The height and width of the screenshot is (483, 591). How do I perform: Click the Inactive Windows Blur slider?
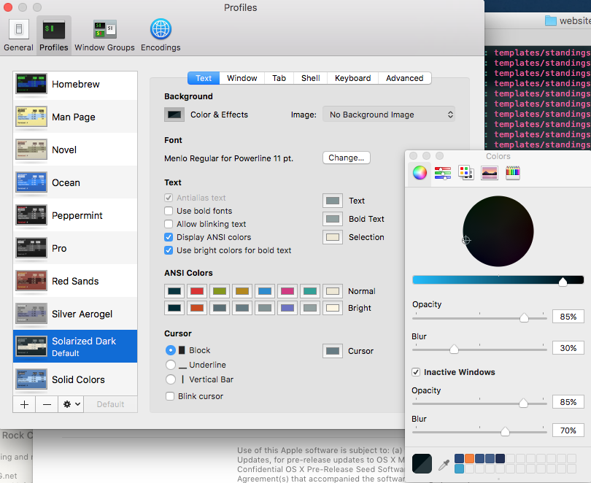(479, 432)
